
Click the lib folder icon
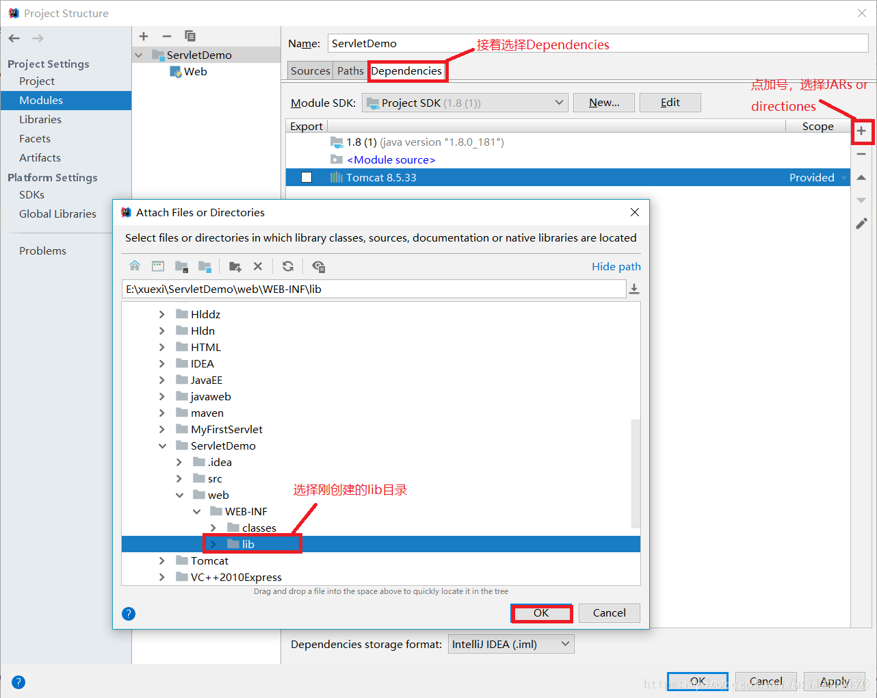(x=233, y=544)
